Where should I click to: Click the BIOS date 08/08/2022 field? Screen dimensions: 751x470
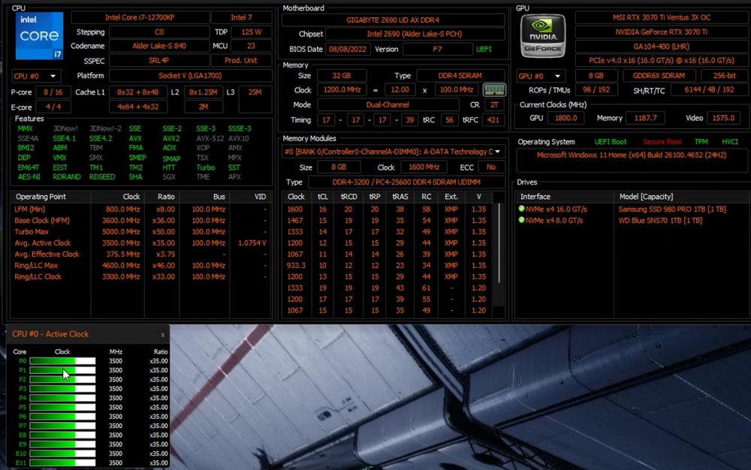pyautogui.click(x=347, y=50)
